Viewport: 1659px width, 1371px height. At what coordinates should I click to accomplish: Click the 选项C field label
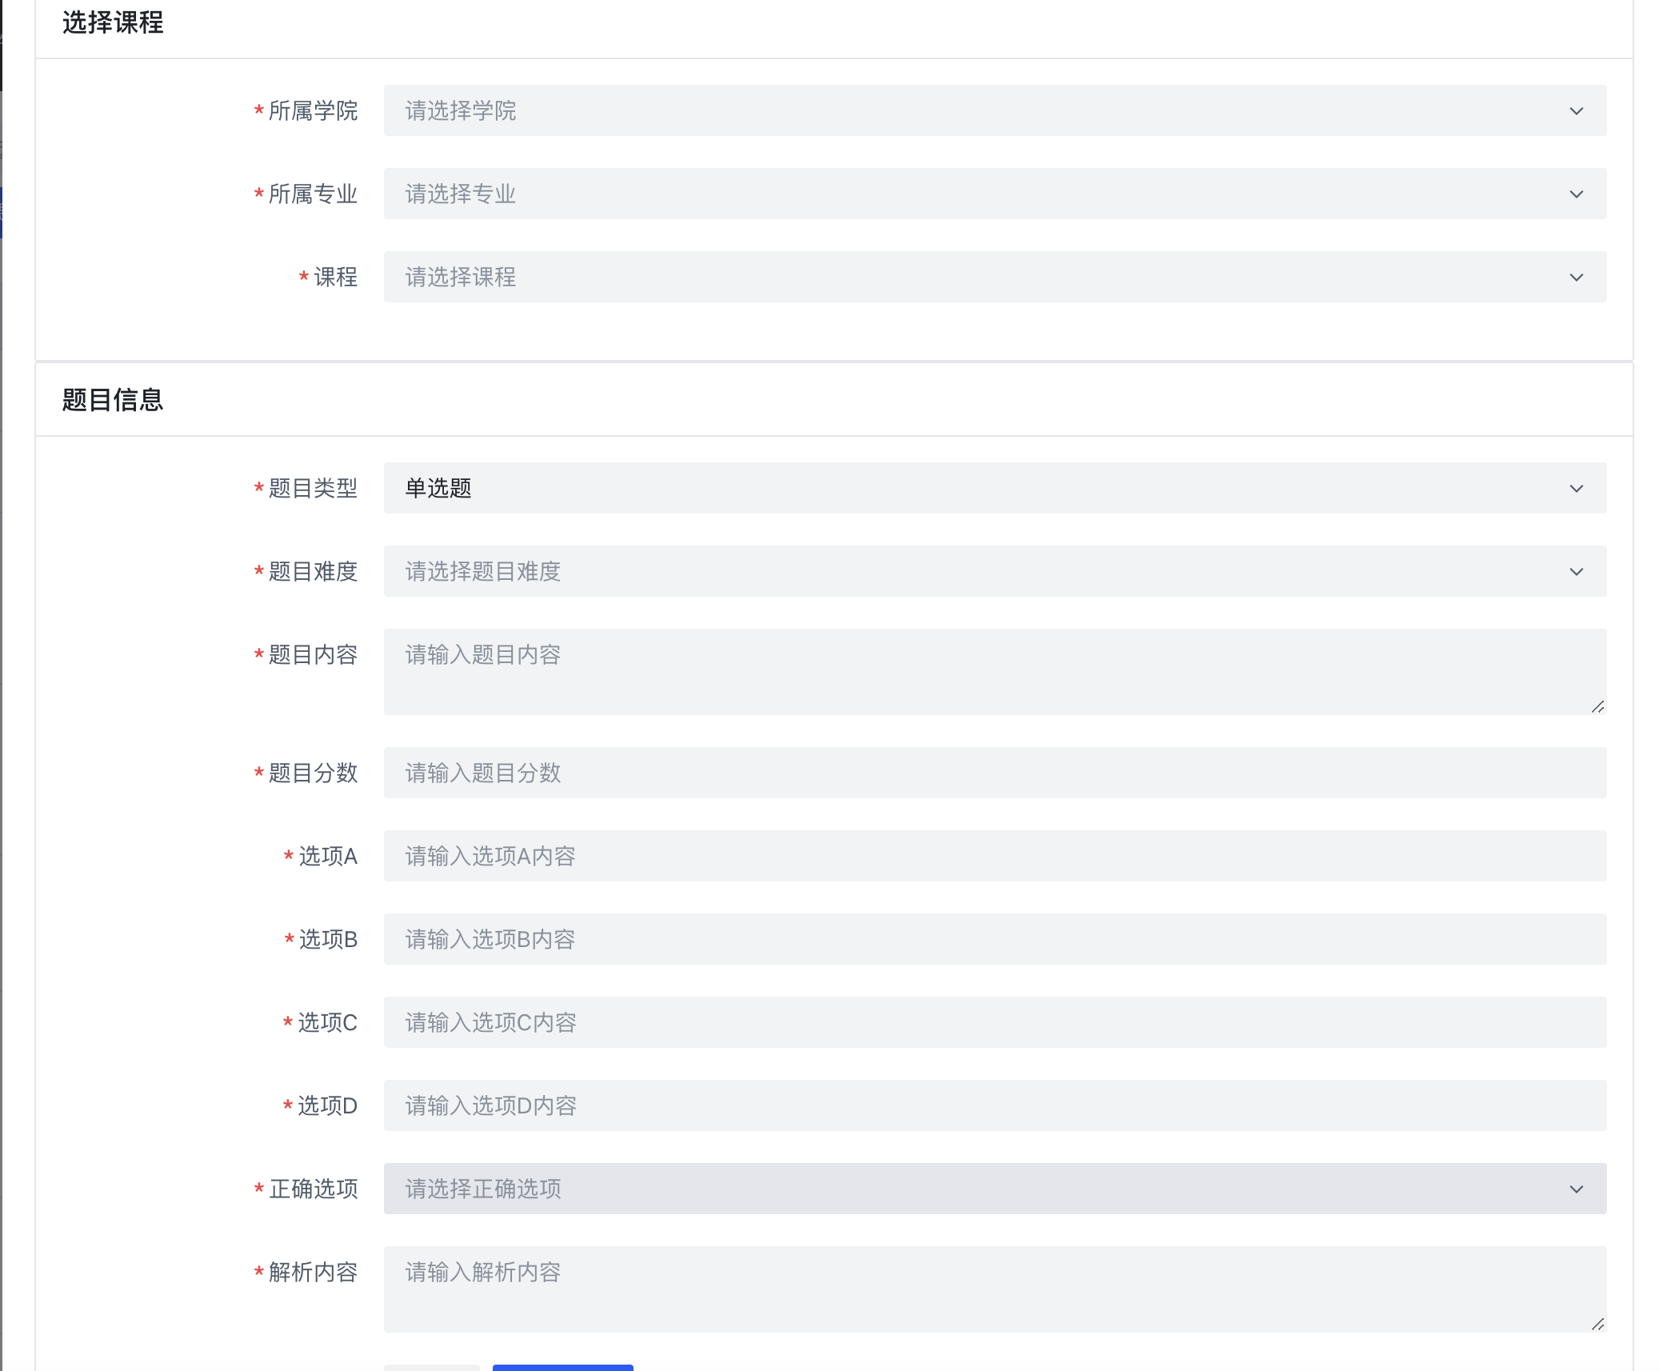coord(328,1022)
